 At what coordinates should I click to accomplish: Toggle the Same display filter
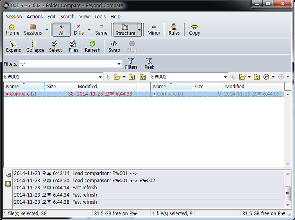[x=101, y=29]
